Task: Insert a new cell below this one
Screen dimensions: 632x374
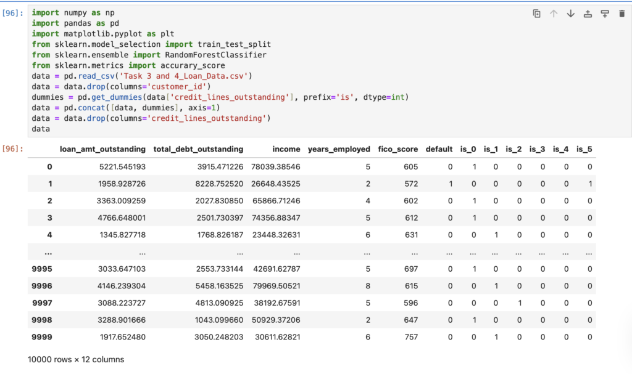Action: tap(604, 14)
